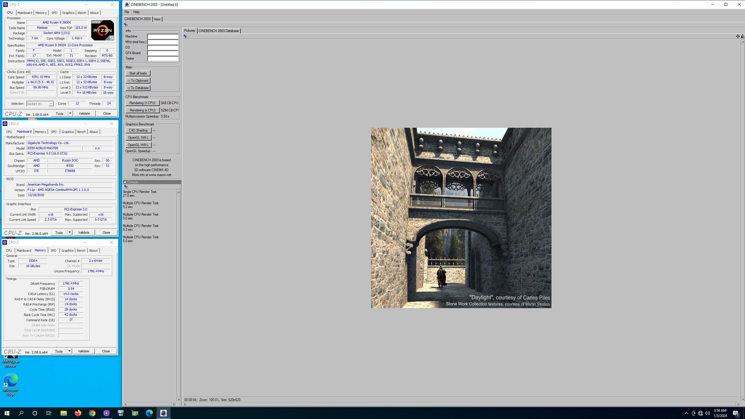Open the Windows Start menu
The height and width of the screenshot is (419, 745).
click(7, 413)
